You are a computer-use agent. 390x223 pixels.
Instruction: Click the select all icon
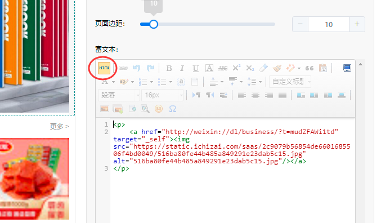pyautogui.click(x=181, y=82)
